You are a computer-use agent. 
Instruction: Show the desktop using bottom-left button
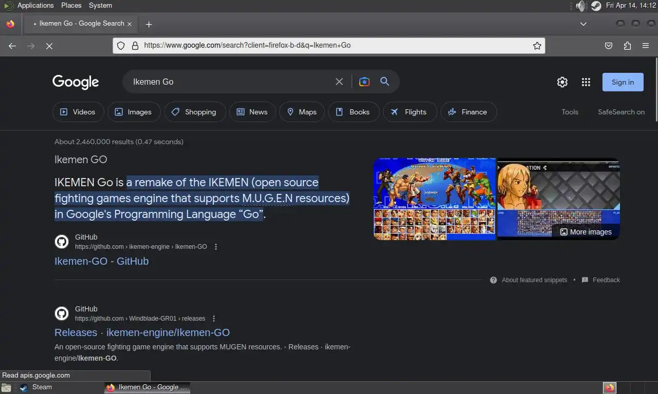click(x=6, y=387)
